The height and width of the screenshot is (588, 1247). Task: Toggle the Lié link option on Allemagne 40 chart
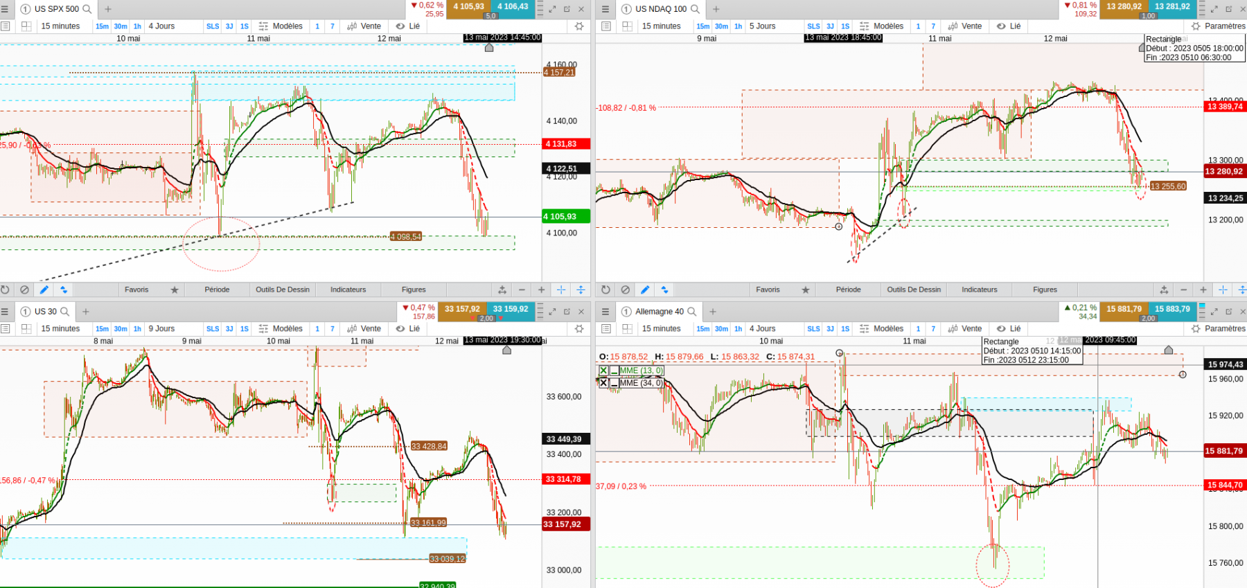1009,329
